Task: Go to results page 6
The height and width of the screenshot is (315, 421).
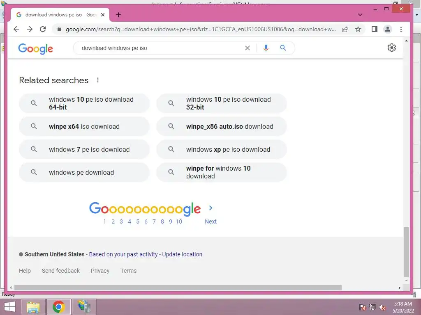Action: coord(146,221)
